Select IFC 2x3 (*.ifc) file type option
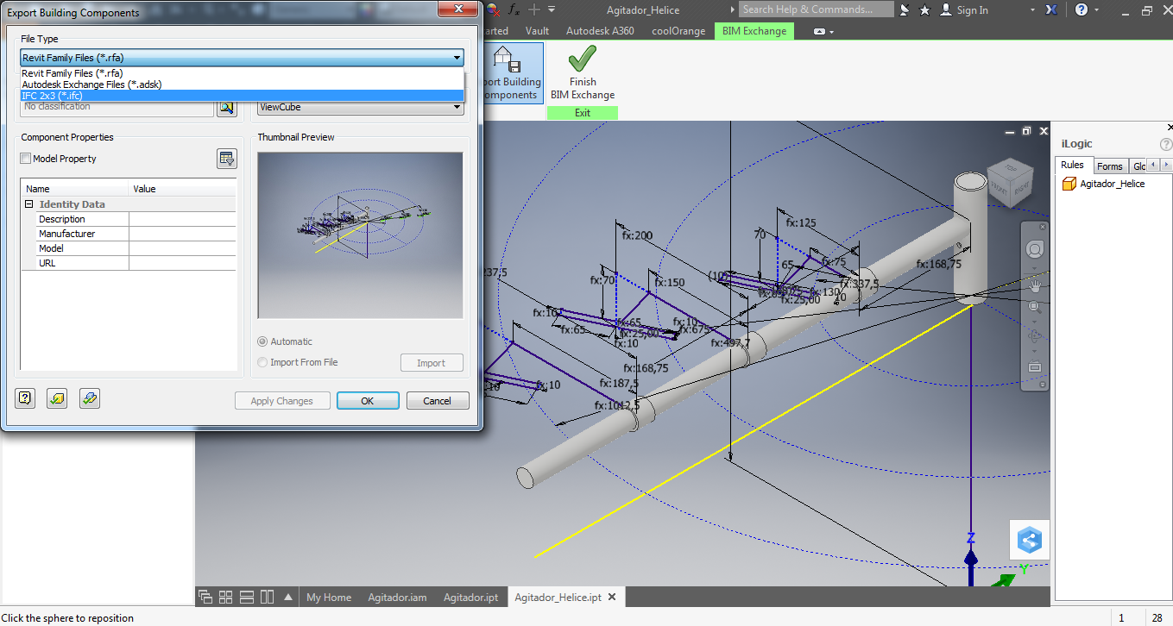 coord(242,96)
